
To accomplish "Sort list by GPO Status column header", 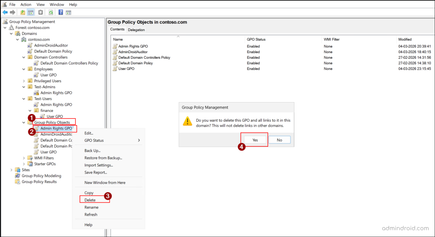I will point(283,40).
